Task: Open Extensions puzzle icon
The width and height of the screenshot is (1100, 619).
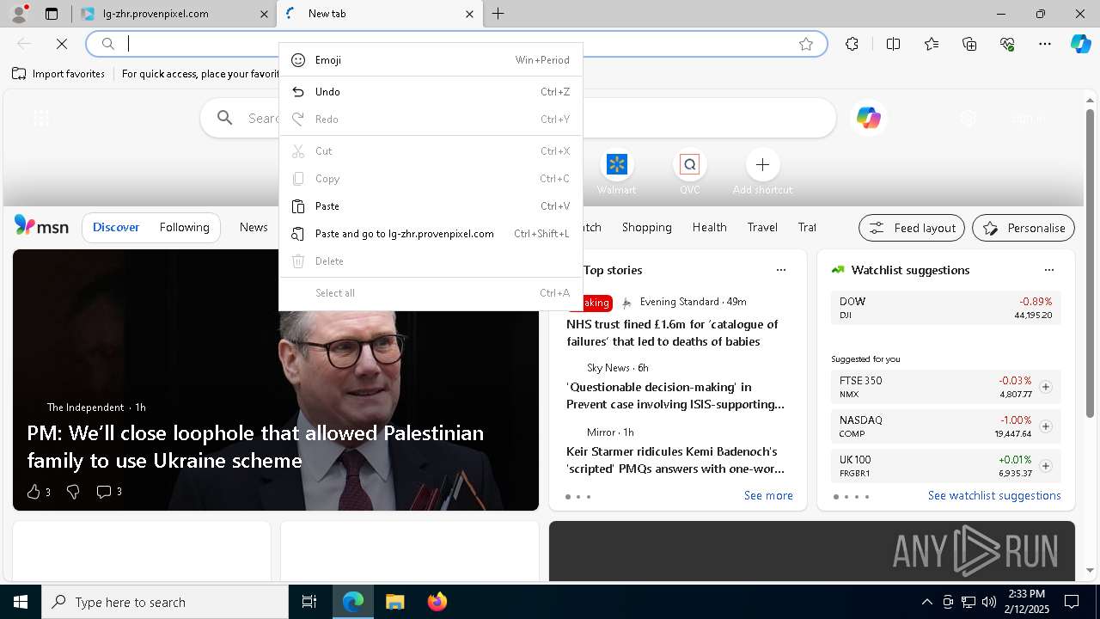Action: pyautogui.click(x=852, y=44)
